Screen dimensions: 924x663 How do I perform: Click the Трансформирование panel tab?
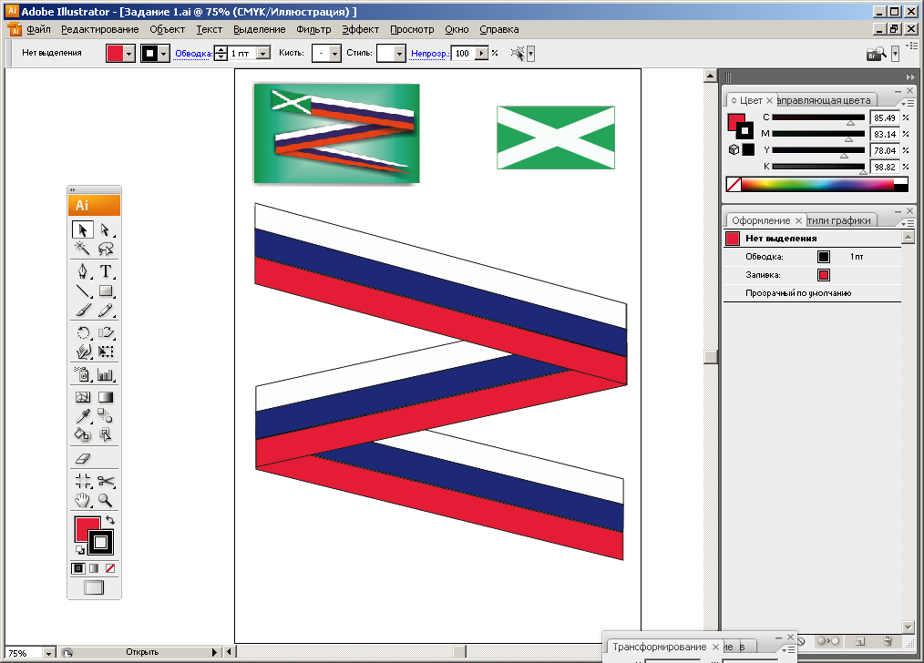click(660, 648)
